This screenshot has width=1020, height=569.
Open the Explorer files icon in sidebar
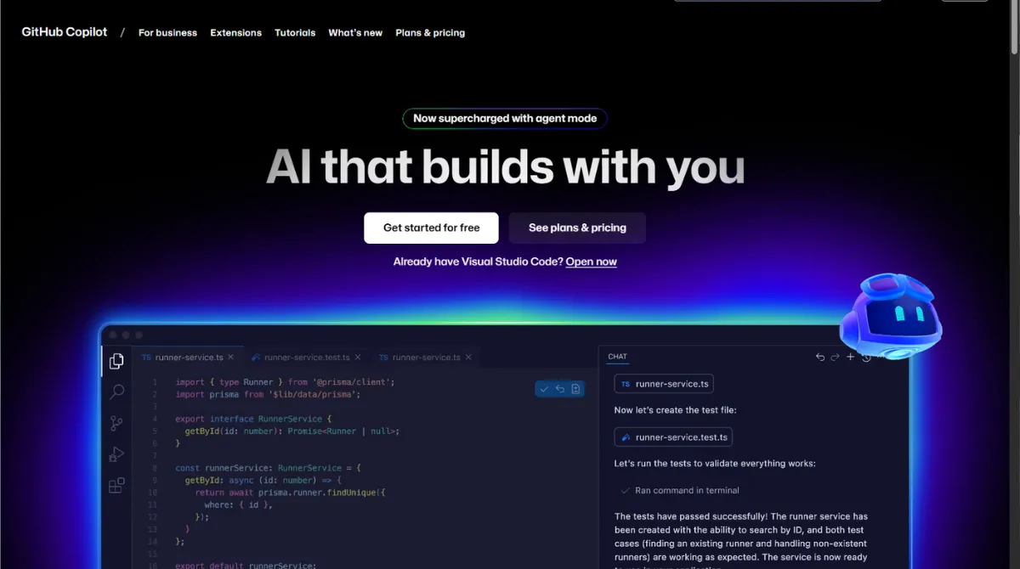point(116,361)
